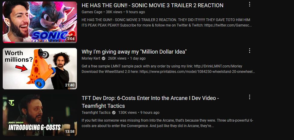Viewport: 294px width, 140px height.
Task: Visit the Games Cage channel
Action: [92, 12]
